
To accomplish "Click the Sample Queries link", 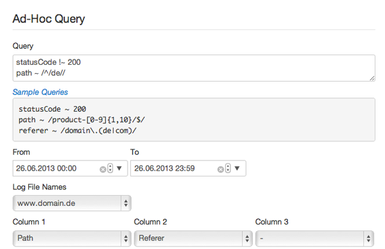I will pos(40,92).
